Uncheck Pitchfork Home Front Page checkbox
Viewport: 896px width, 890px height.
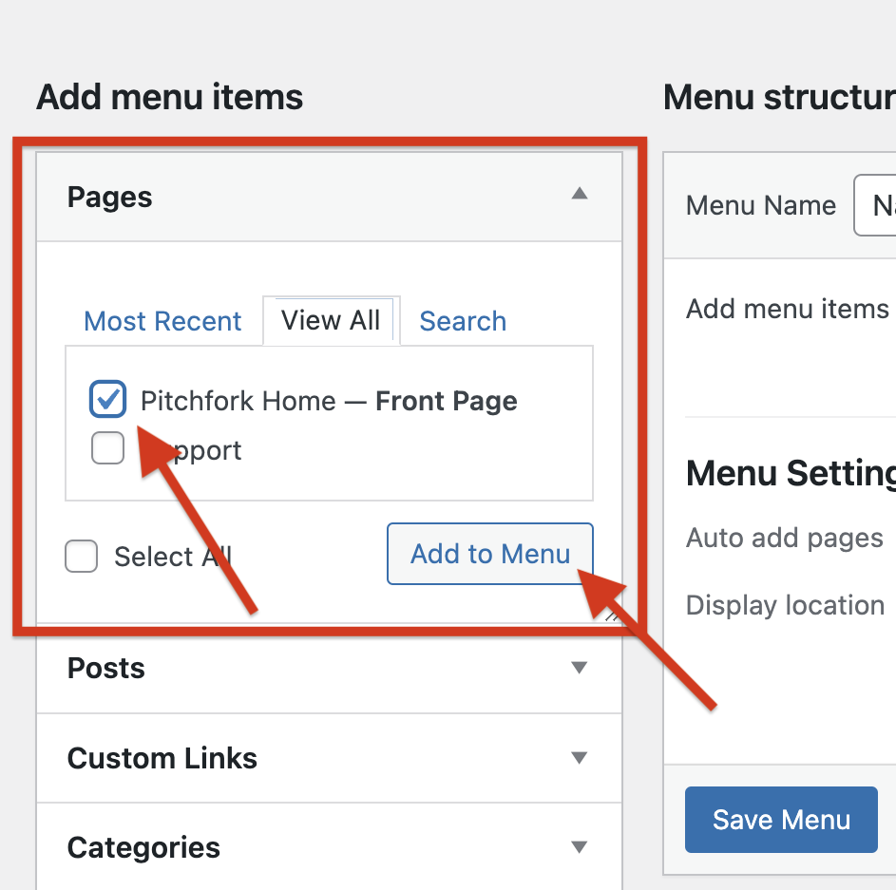[x=107, y=399]
